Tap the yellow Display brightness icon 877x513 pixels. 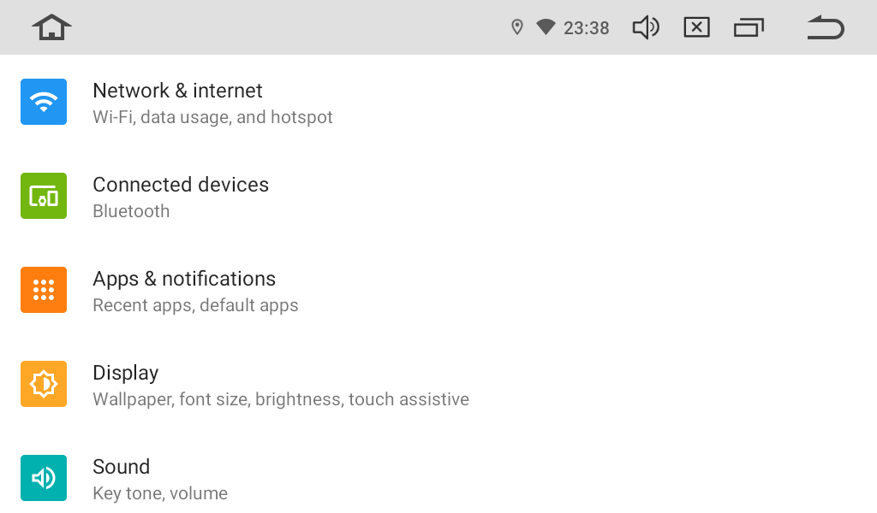[x=44, y=384]
